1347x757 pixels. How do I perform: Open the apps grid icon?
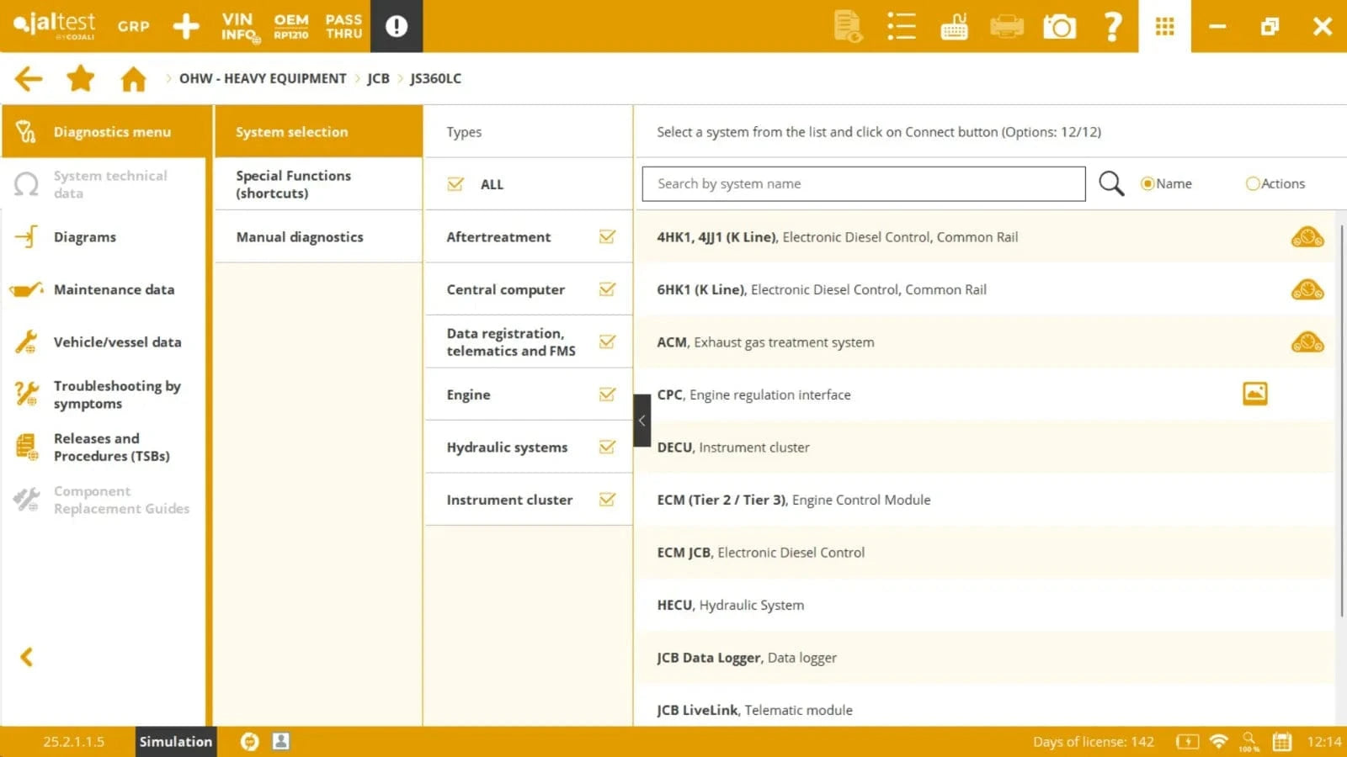pyautogui.click(x=1164, y=27)
